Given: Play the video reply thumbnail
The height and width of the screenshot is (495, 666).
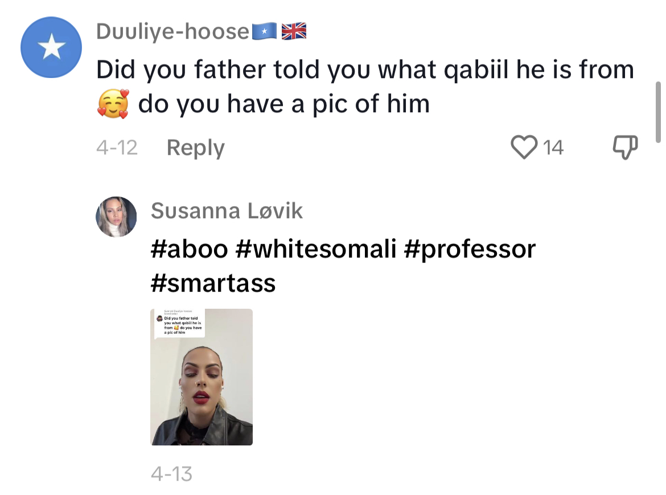Looking at the screenshot, I should pyautogui.click(x=202, y=377).
